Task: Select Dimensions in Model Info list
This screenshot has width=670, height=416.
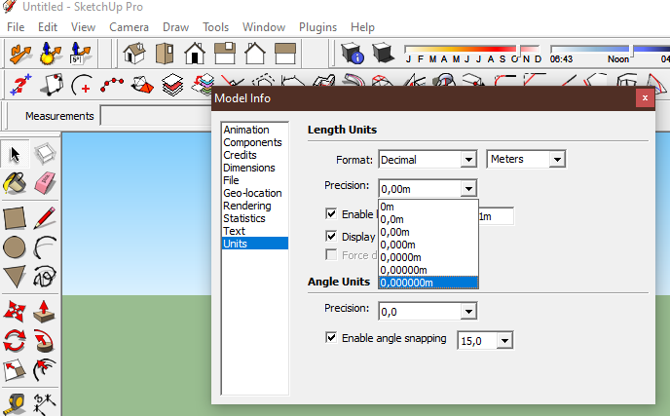Action: (x=255, y=168)
